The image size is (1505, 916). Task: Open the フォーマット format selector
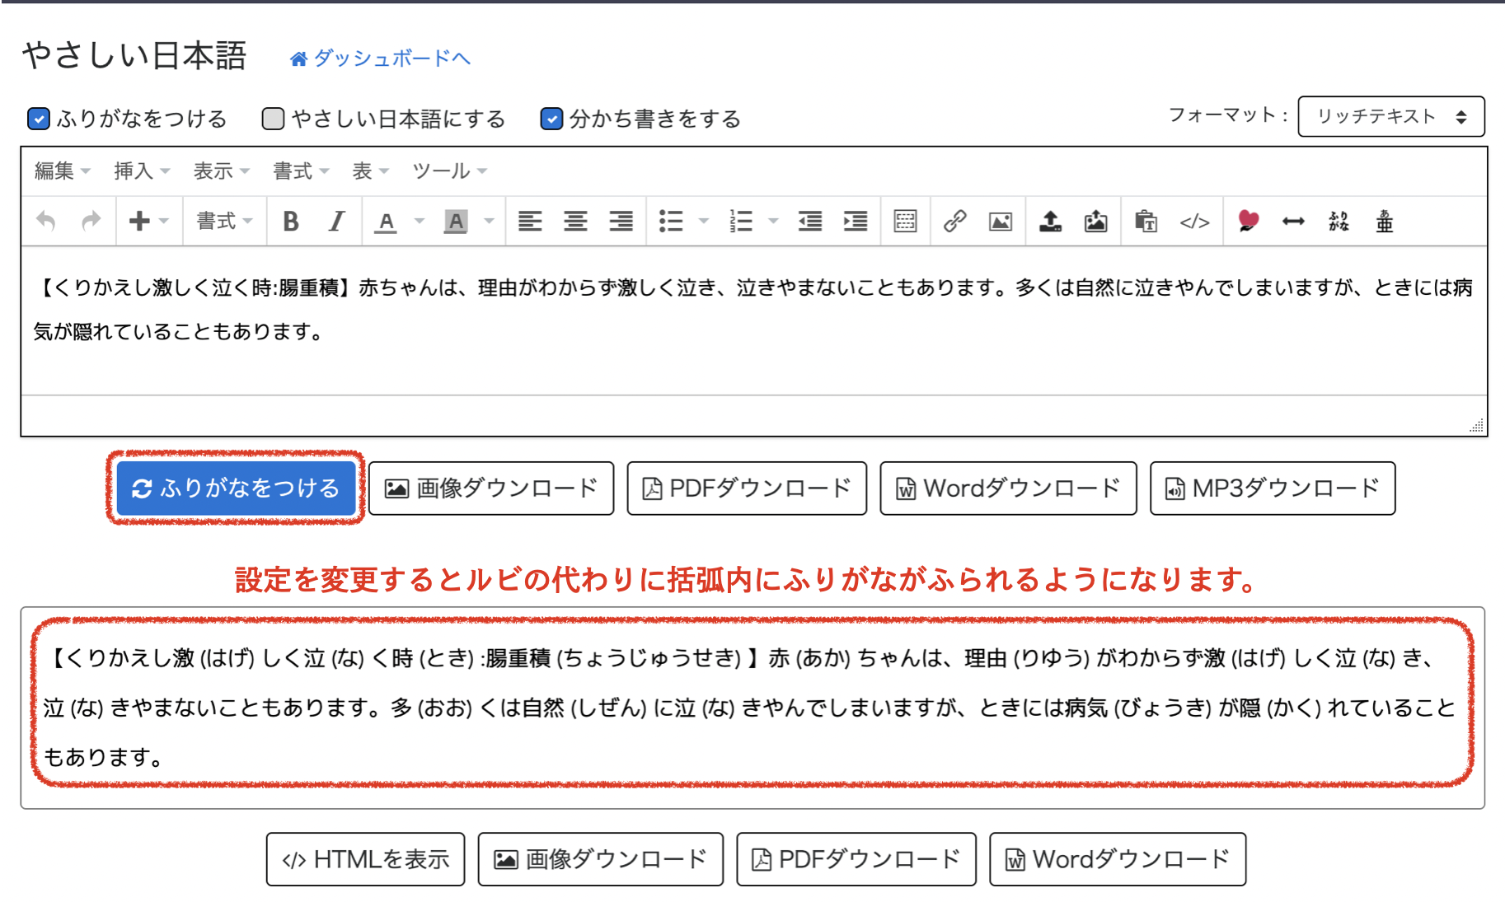(1390, 116)
